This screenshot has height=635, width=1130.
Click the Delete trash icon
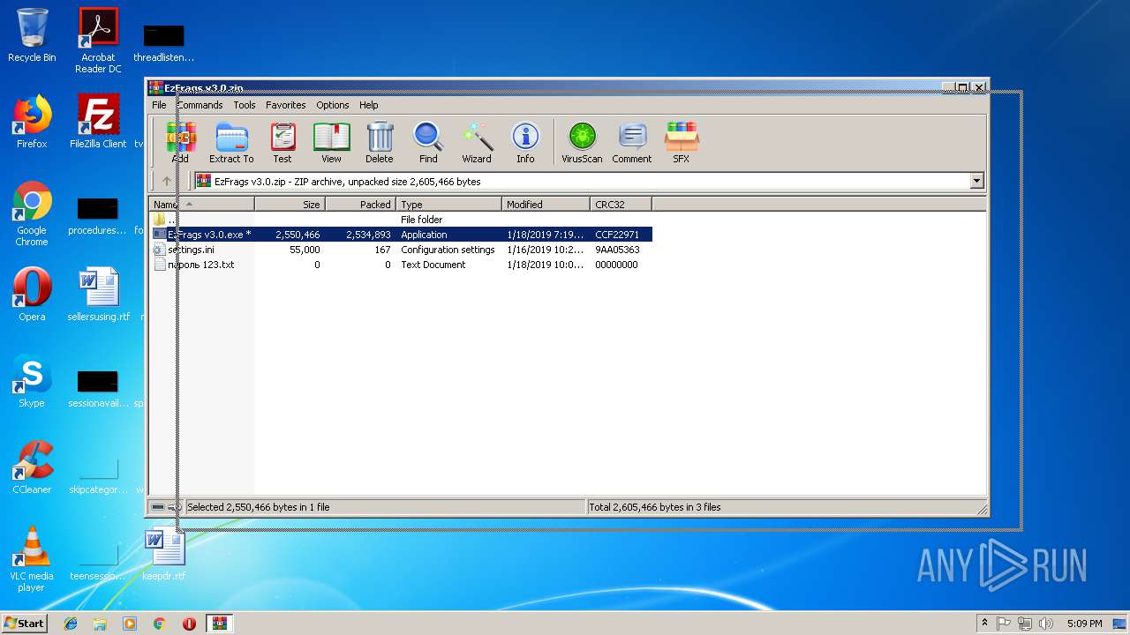tap(380, 143)
